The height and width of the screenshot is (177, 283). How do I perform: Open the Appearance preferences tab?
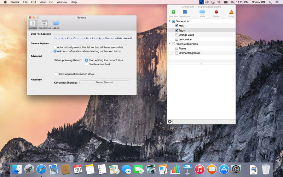click(45, 24)
